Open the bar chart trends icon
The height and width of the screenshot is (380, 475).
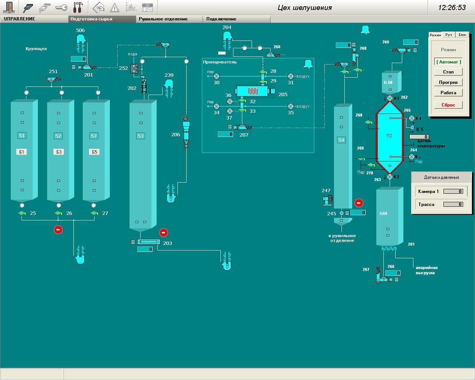[x=131, y=7]
